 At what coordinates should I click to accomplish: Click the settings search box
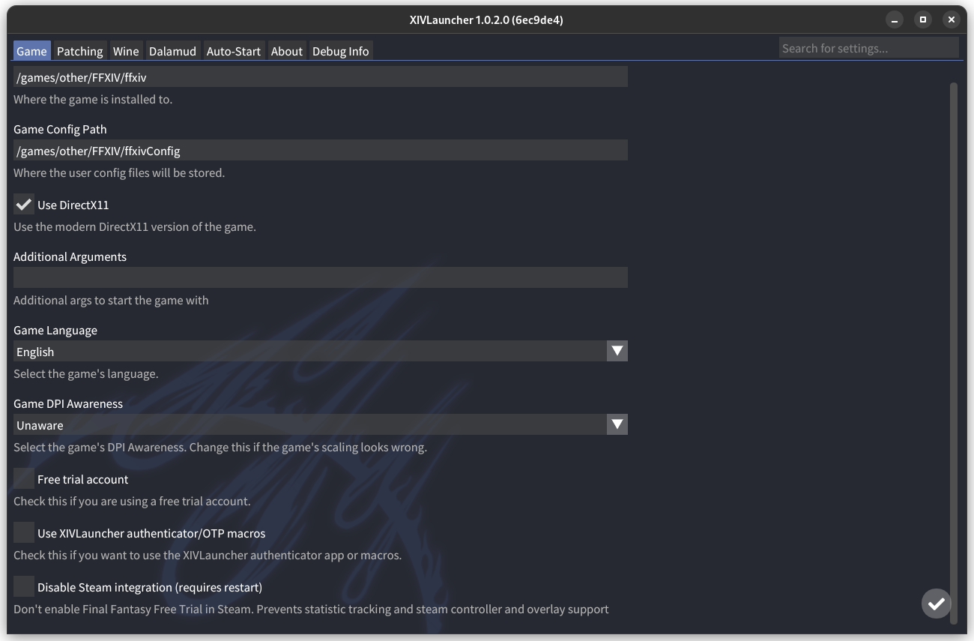pyautogui.click(x=869, y=47)
